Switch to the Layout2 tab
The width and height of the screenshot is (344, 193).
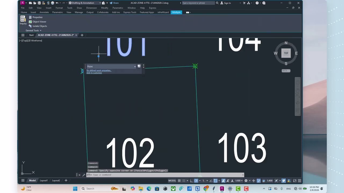56,180
